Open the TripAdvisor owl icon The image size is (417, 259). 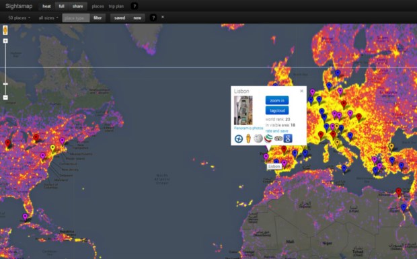tap(278, 139)
